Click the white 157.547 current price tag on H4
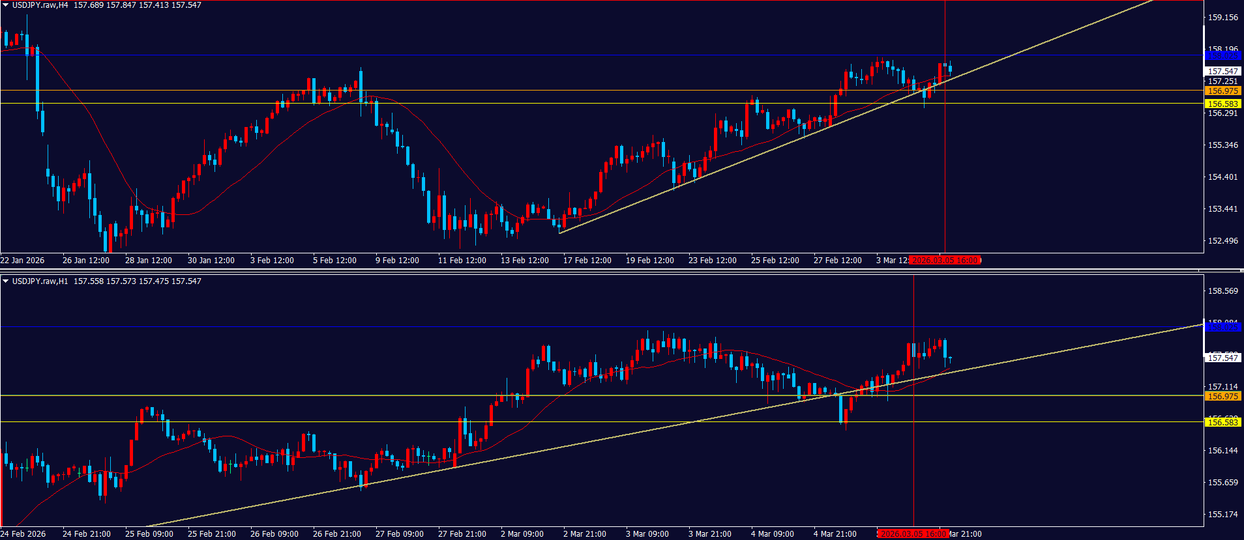 (x=1222, y=72)
